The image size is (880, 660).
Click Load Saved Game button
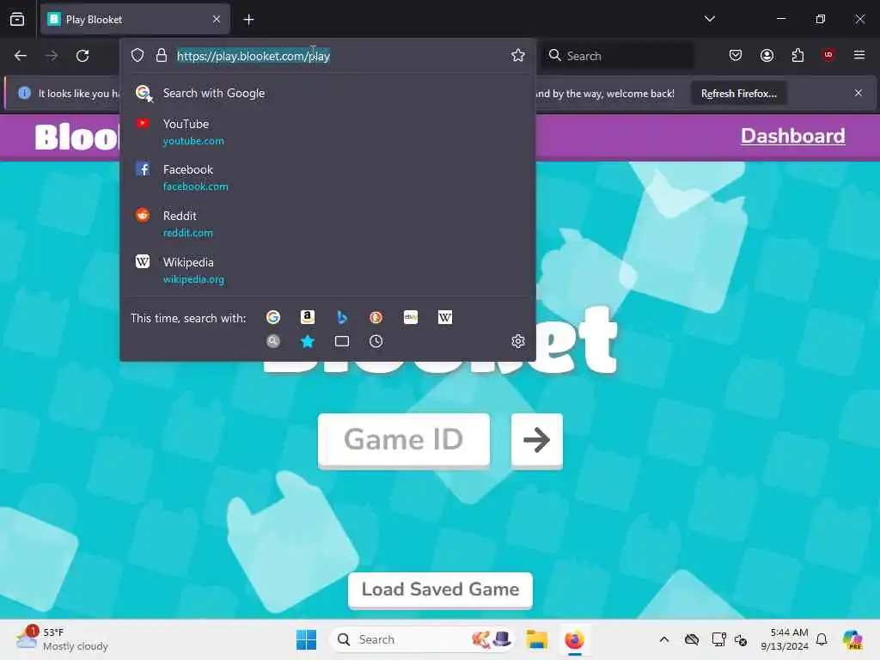440,590
